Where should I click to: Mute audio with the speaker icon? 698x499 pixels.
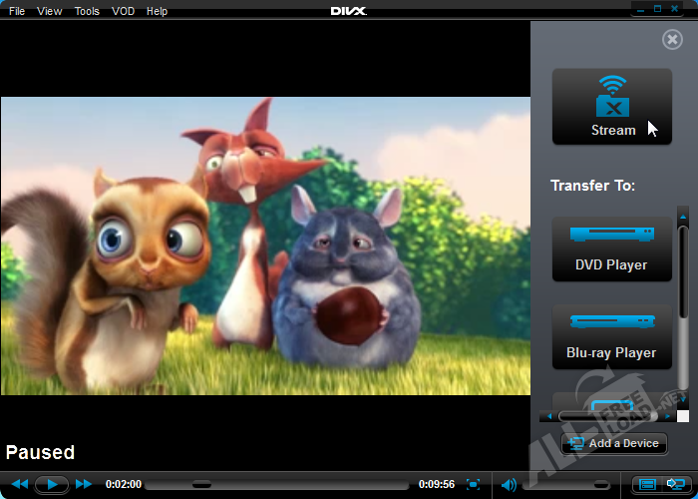pos(509,485)
